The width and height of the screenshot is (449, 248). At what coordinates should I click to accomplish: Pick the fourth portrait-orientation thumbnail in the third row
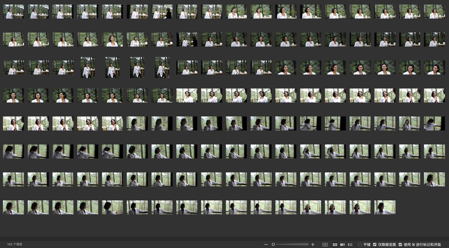coord(162,68)
